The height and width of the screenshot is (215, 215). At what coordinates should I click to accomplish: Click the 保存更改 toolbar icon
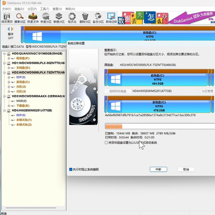pos(7,18)
